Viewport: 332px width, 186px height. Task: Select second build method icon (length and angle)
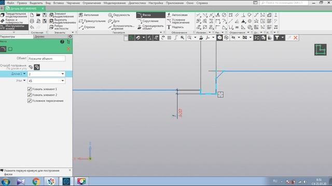(37, 67)
